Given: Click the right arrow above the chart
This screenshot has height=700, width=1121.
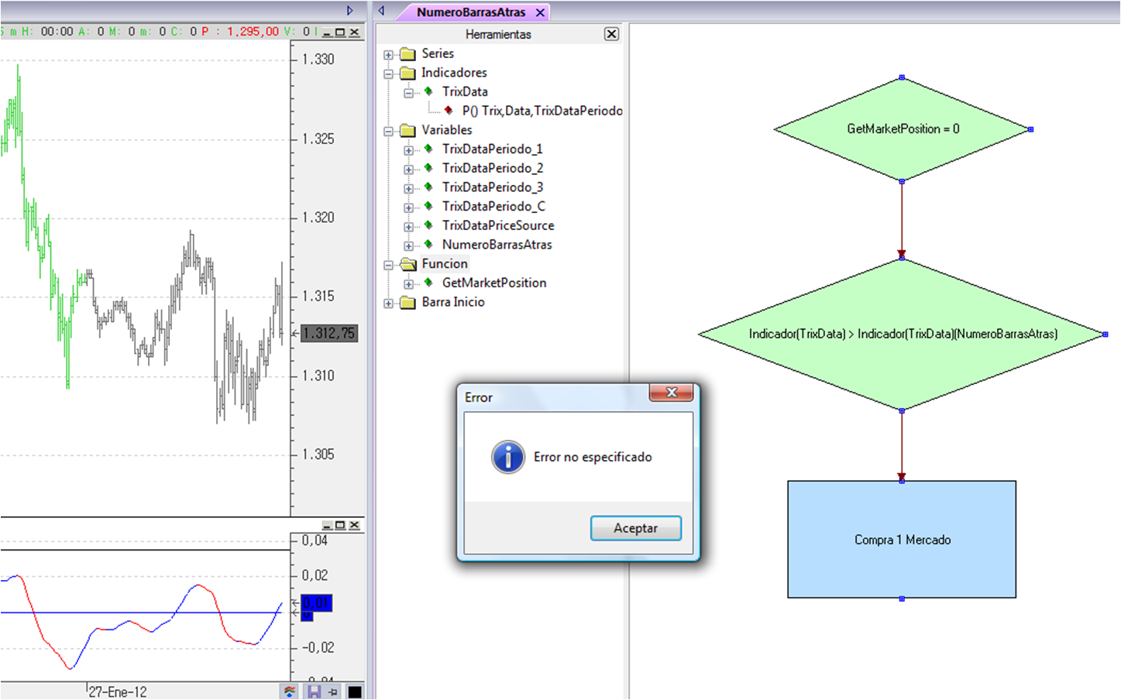Looking at the screenshot, I should tap(350, 11).
